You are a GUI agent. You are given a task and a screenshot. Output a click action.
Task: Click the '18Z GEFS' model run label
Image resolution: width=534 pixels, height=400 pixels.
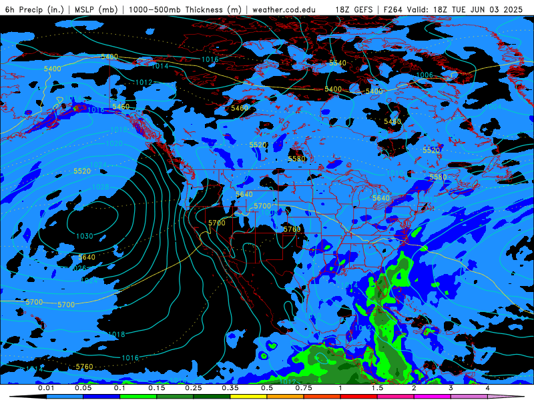[x=354, y=9]
